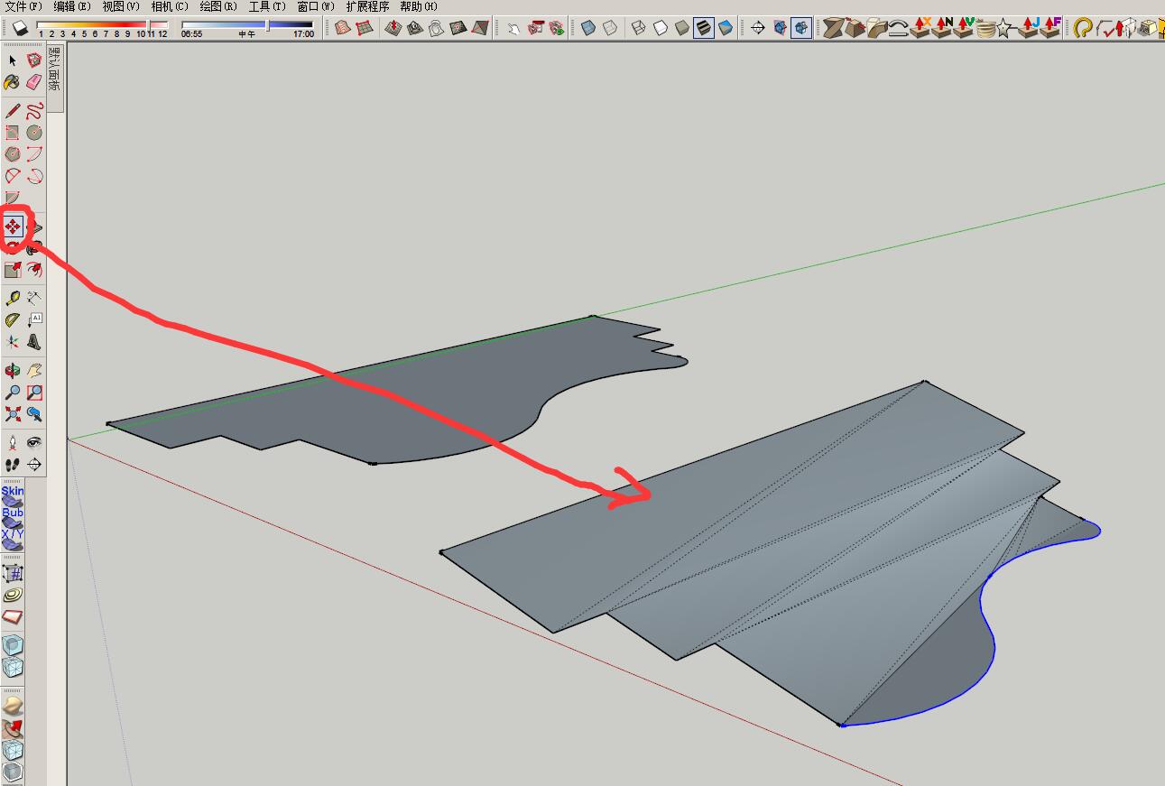Toggle X-ray face style

pyautogui.click(x=588, y=28)
